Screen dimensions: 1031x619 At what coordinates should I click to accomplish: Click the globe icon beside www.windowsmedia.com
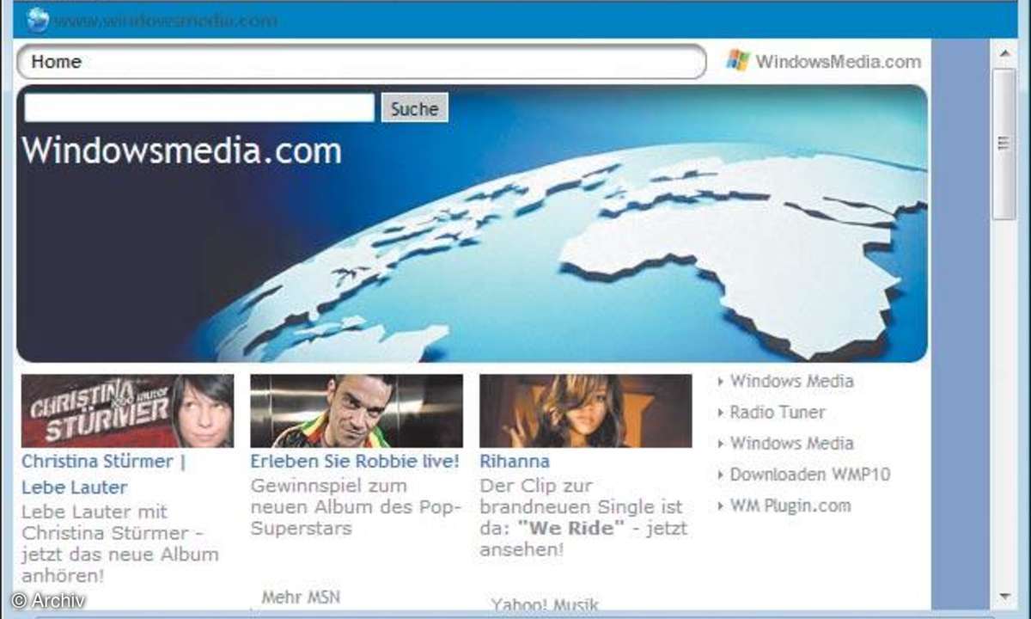pos(37,20)
